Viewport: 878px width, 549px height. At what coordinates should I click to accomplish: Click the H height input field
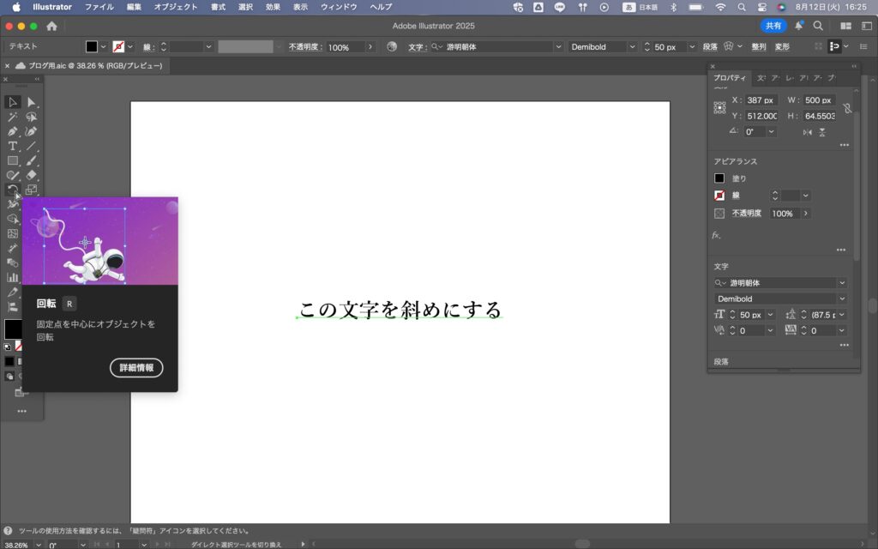[x=819, y=116]
